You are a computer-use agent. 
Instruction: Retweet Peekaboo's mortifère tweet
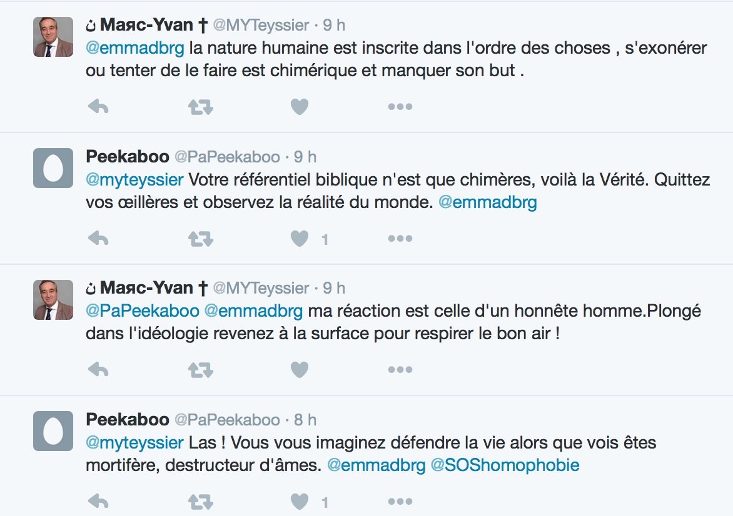pos(200,501)
